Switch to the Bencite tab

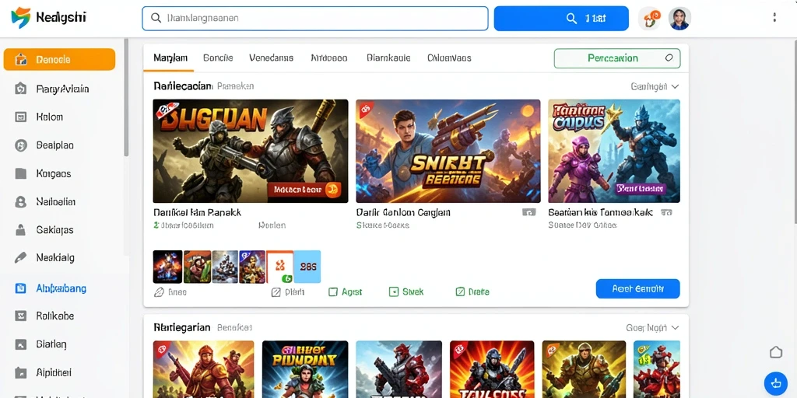pyautogui.click(x=218, y=58)
